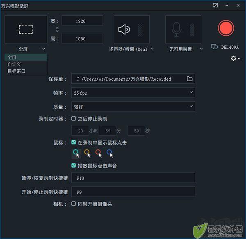Click the window resize mode icon in title bar
The height and width of the screenshot is (239, 246).
[215, 5]
